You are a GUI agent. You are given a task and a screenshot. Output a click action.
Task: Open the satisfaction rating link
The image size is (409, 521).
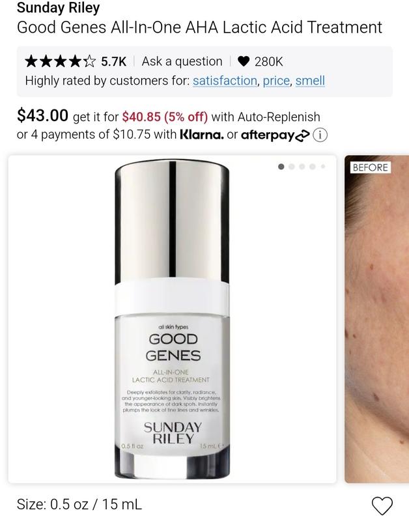pos(225,81)
